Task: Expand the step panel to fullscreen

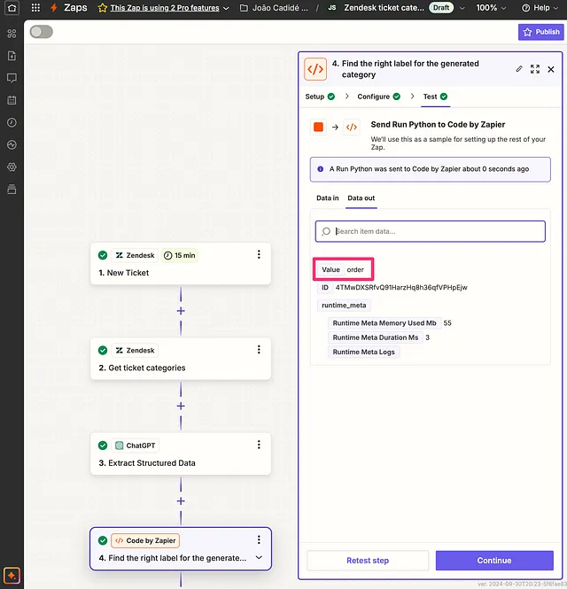Action: 535,69
